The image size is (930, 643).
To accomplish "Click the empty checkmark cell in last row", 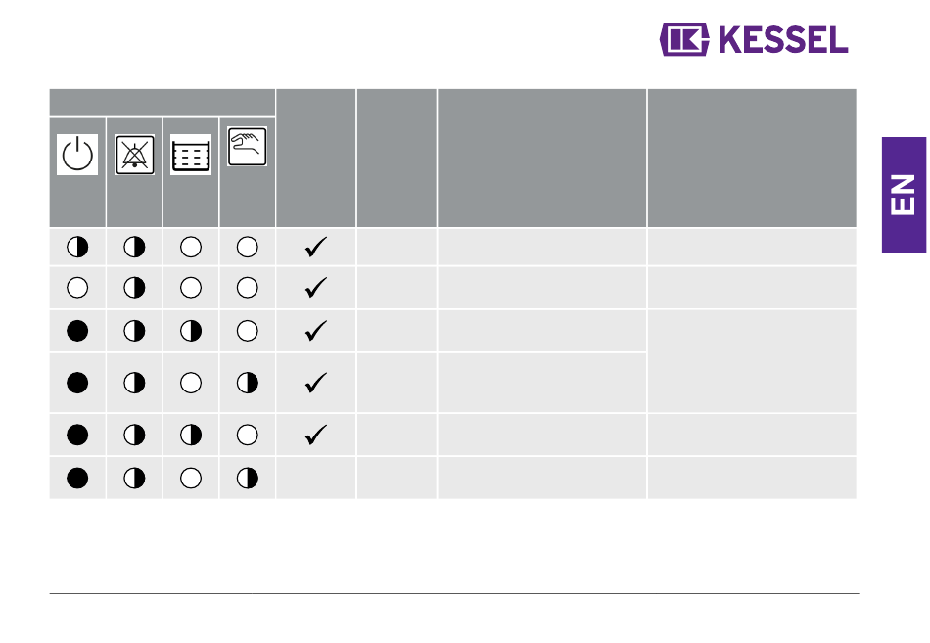I will (x=316, y=479).
